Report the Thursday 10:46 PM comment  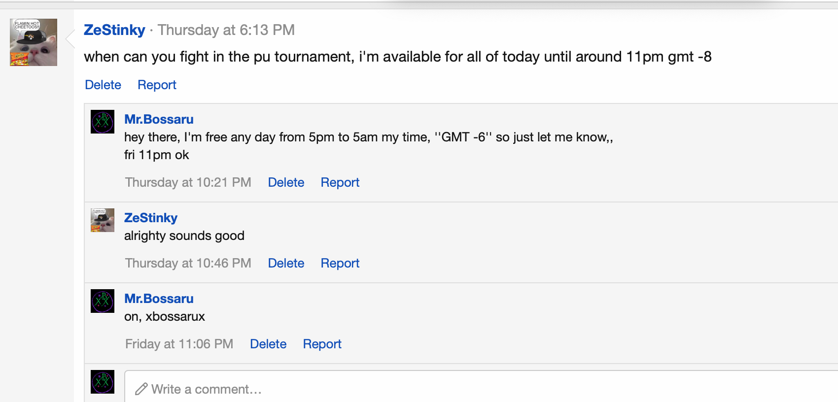(340, 263)
